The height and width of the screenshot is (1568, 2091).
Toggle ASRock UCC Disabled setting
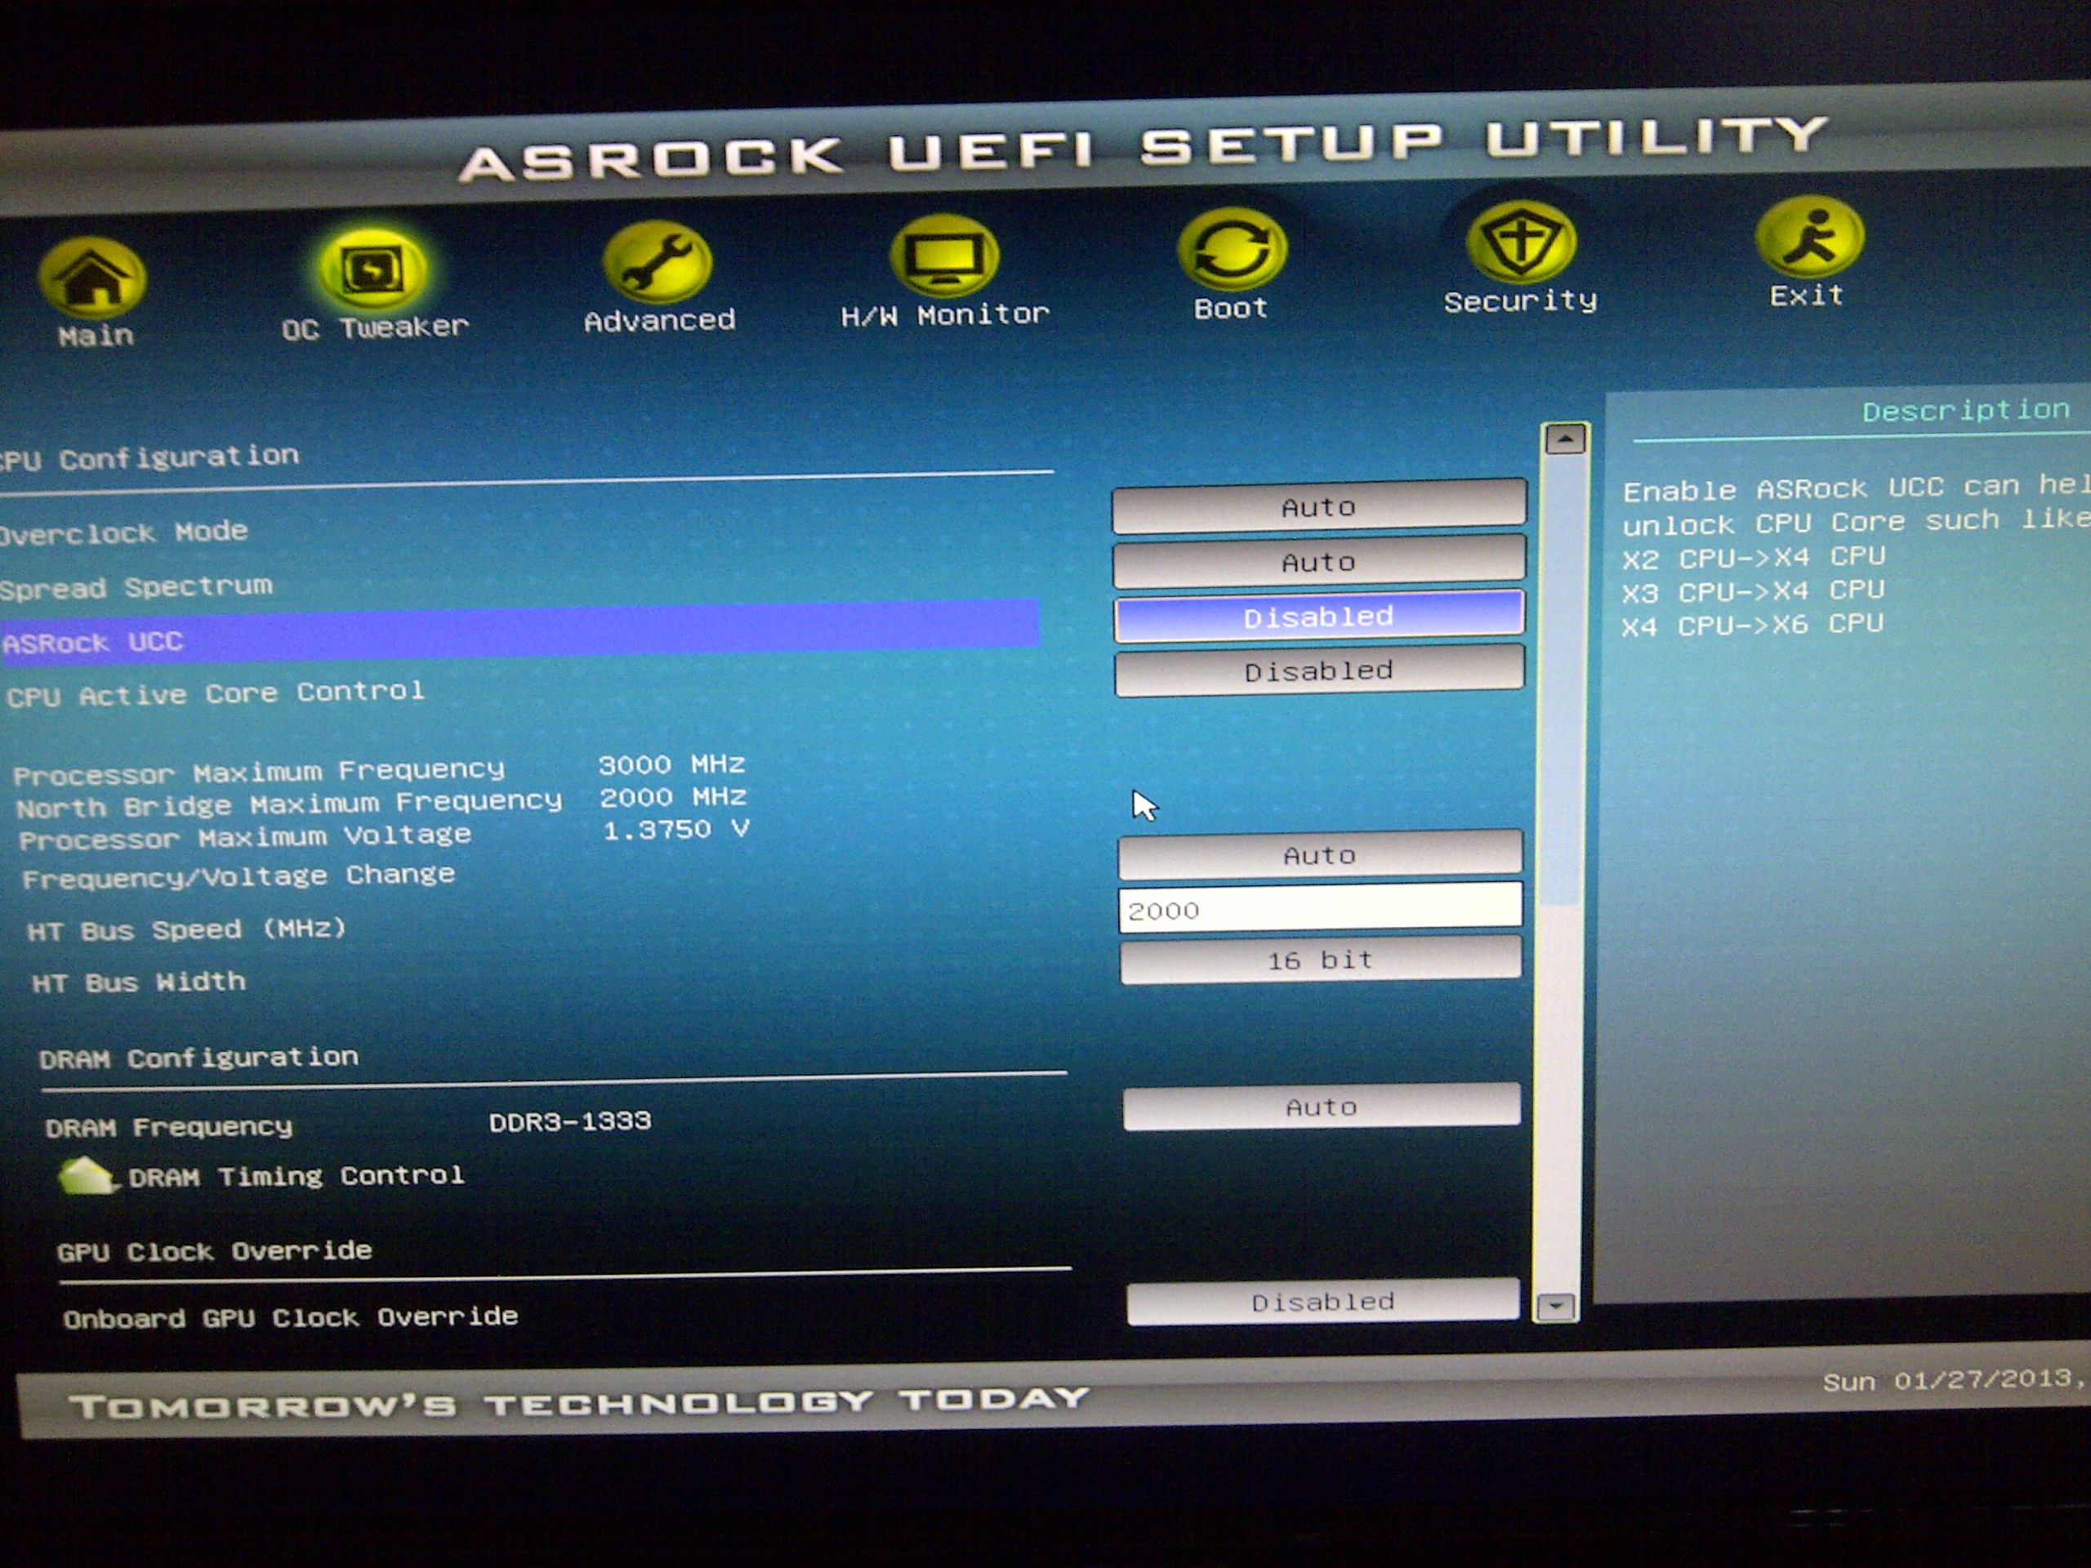(x=1318, y=617)
